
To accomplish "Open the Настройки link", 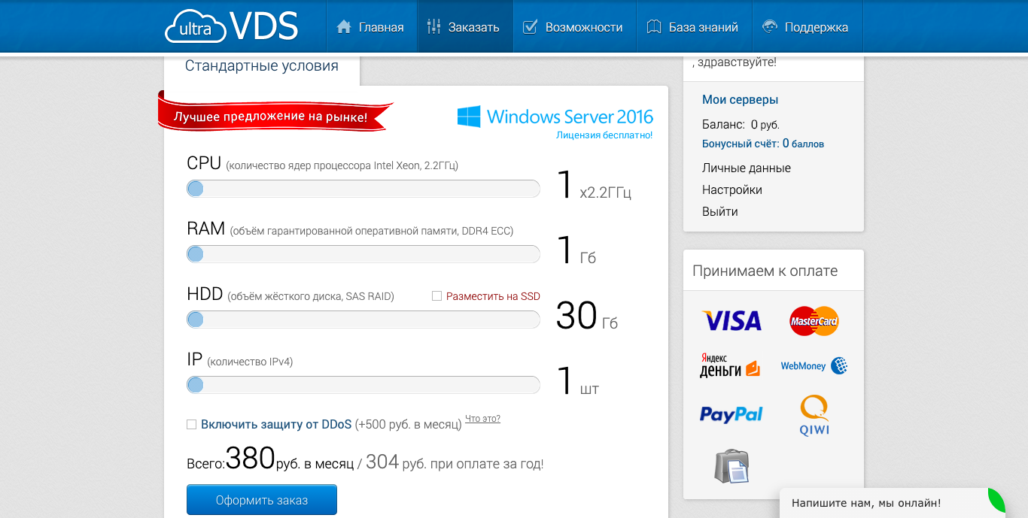I will (732, 189).
